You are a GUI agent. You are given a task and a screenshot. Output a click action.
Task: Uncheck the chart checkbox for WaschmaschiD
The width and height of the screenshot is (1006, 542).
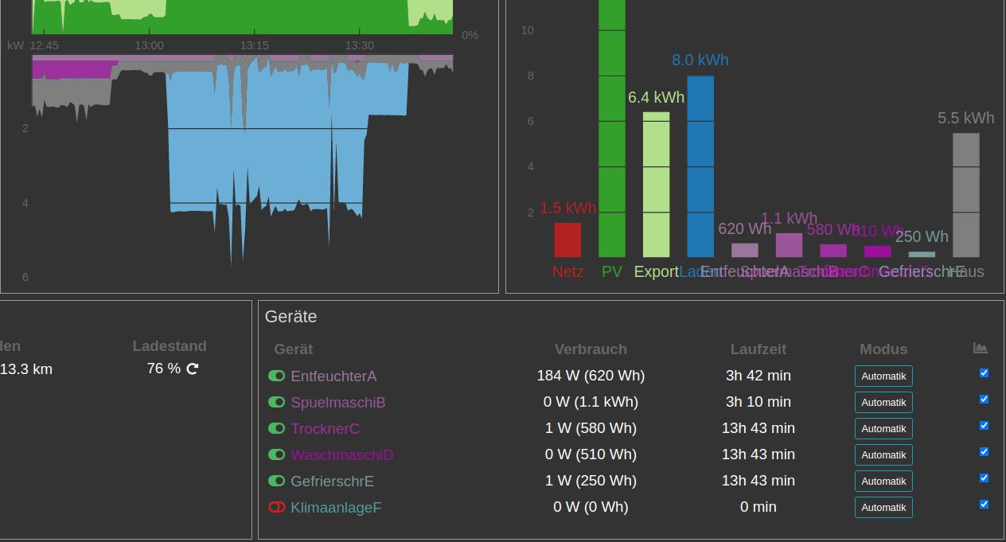pos(984,451)
